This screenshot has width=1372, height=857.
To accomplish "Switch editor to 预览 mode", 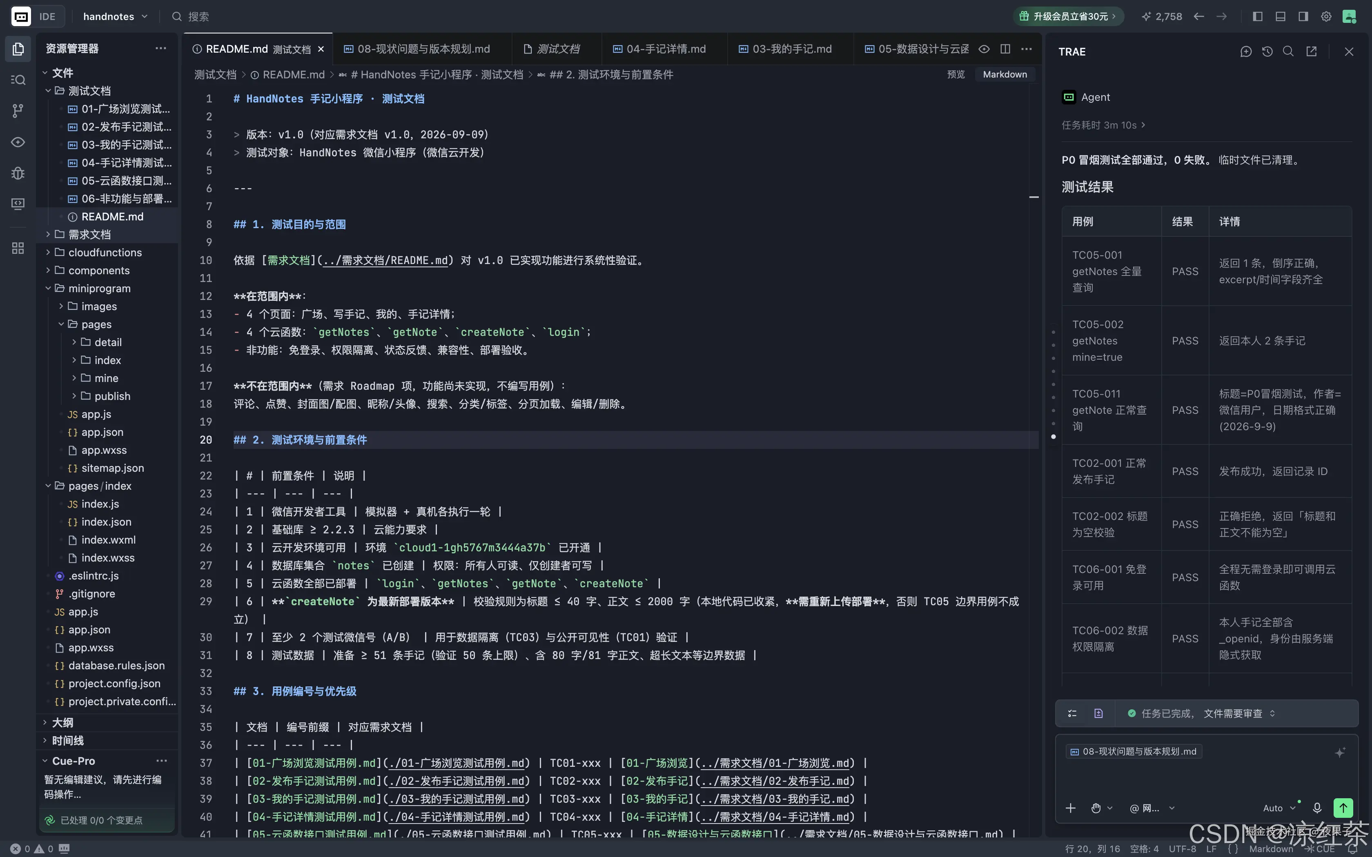I will (x=956, y=74).
